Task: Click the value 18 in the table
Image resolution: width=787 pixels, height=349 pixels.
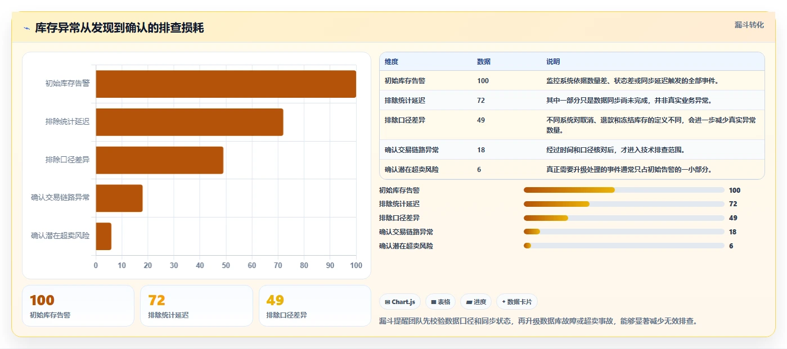Action: (481, 149)
